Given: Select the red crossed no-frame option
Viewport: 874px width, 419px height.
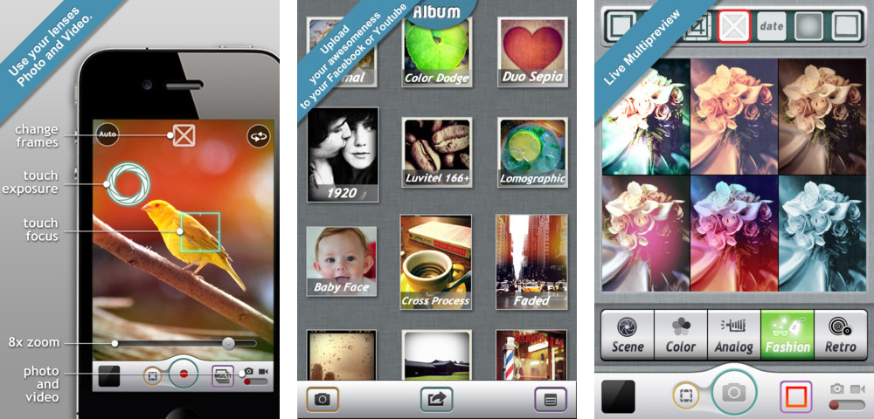Looking at the screenshot, I should [x=734, y=27].
